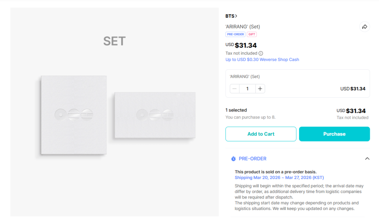Click the stopwatch icon next to PRE-ORDER header

234,159
